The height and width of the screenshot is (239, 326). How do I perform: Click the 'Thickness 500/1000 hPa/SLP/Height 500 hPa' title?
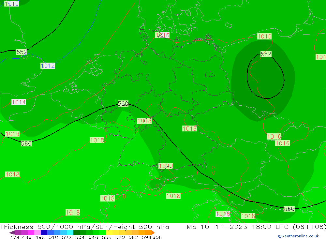(84, 227)
